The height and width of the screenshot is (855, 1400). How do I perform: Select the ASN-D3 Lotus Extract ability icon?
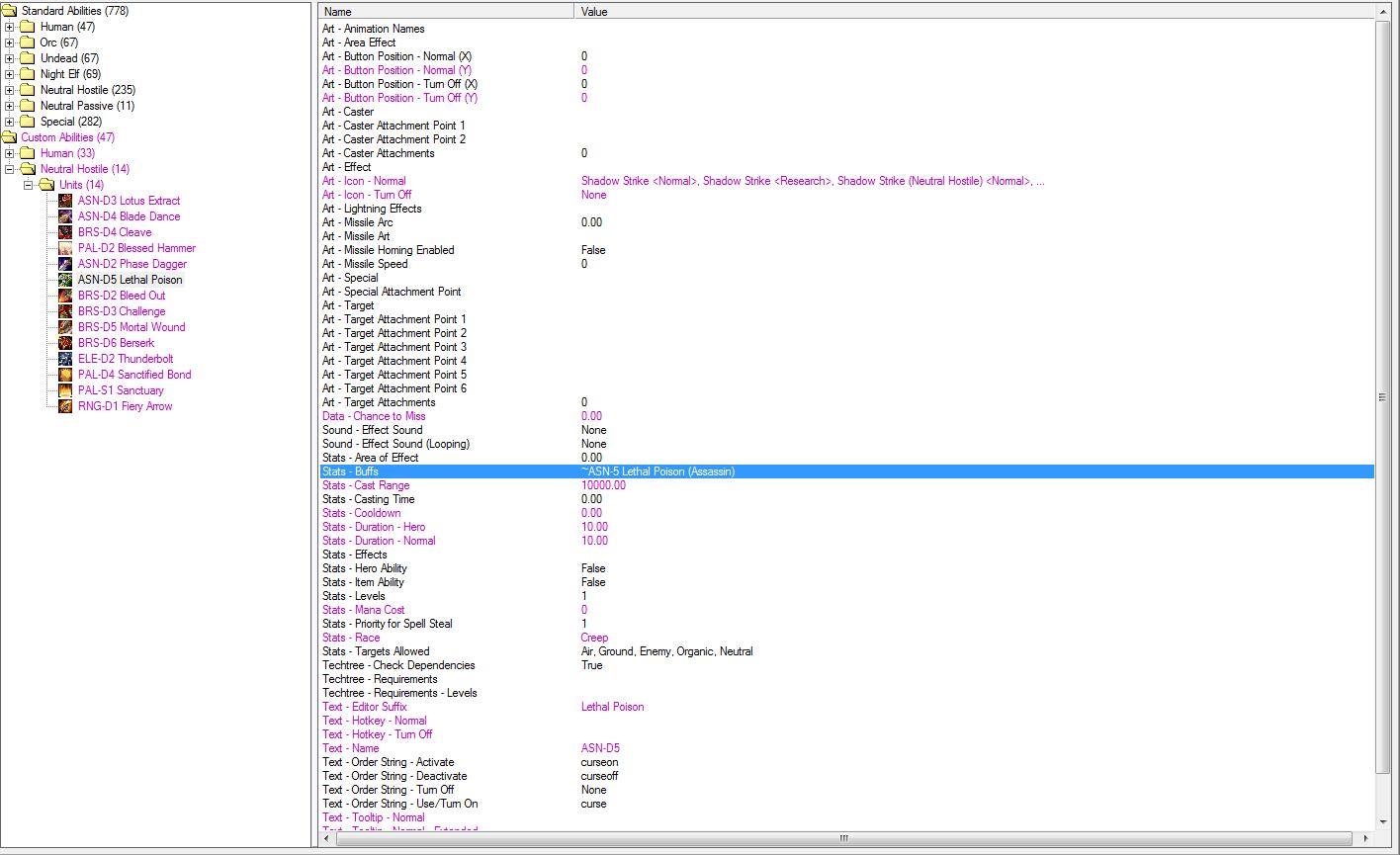65,201
